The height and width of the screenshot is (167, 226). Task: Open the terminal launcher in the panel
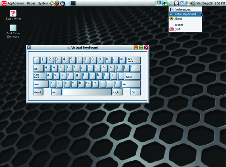click(x=73, y=3)
